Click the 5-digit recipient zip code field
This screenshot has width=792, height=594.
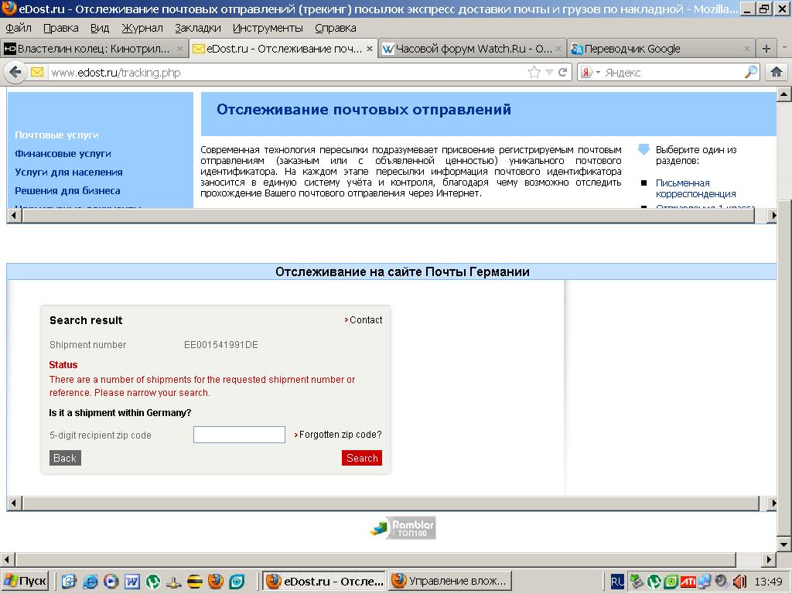(x=239, y=435)
